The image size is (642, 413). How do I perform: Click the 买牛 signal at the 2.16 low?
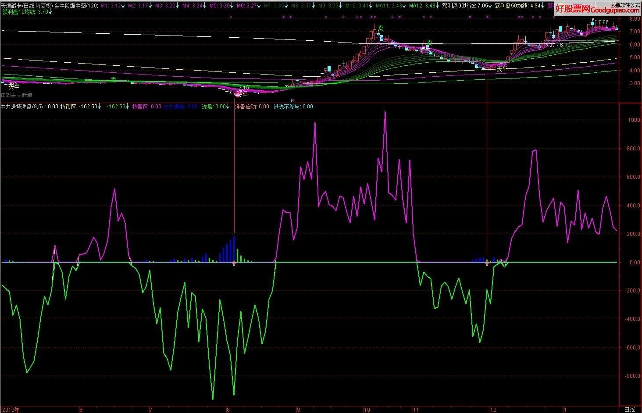[x=242, y=94]
